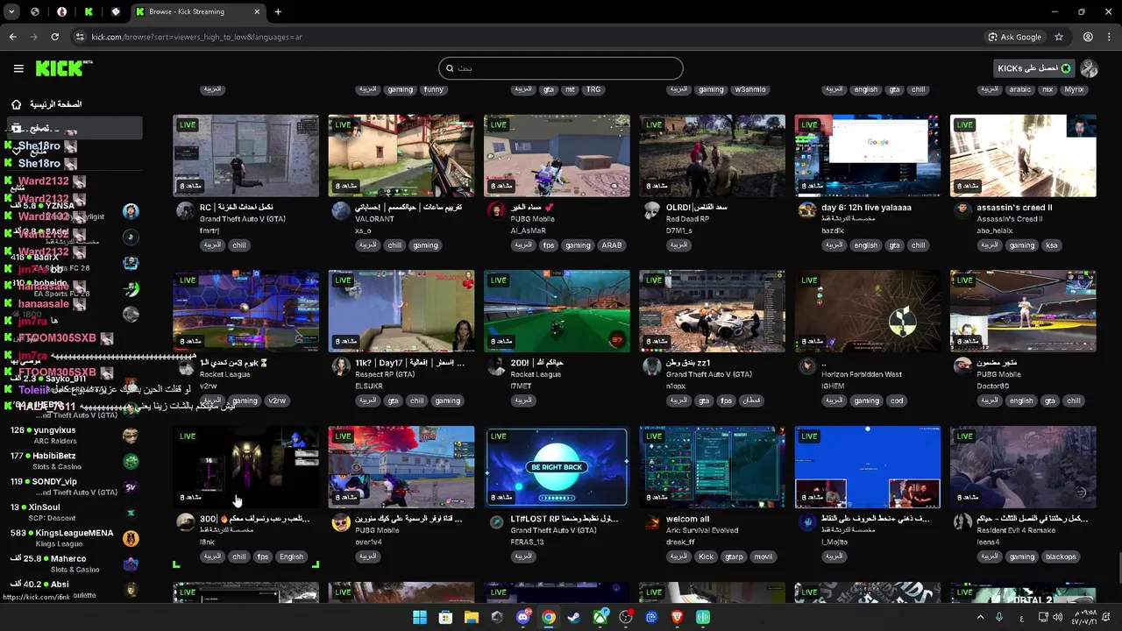Click the w3shmlo tag in the top row

(750, 89)
